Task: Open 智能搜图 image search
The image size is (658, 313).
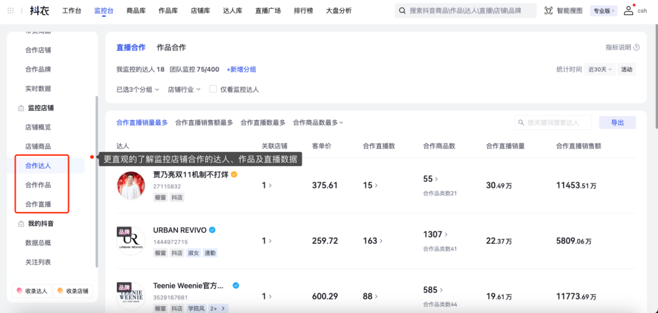Action: (x=563, y=11)
